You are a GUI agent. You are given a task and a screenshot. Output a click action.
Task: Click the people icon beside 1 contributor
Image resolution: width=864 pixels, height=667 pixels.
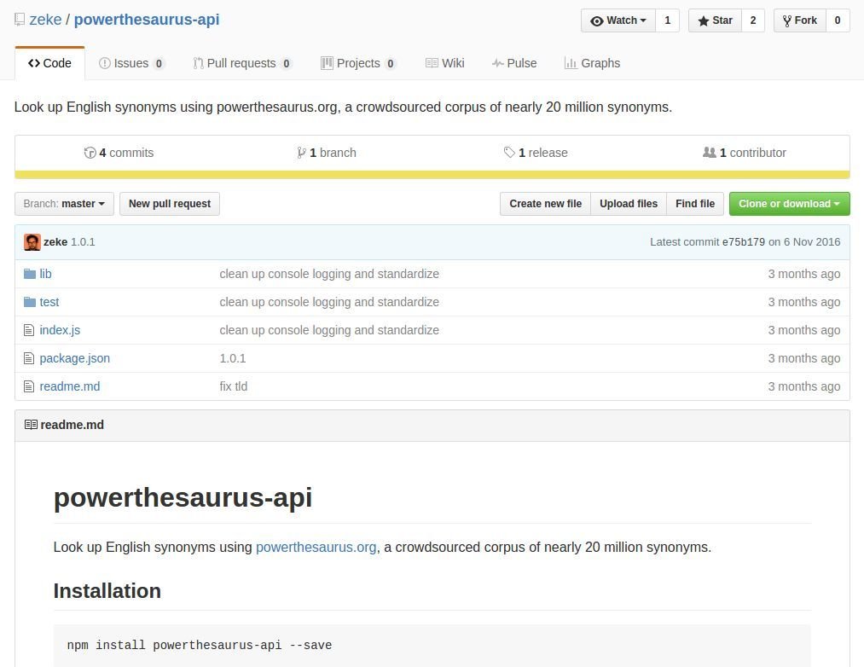click(x=709, y=152)
